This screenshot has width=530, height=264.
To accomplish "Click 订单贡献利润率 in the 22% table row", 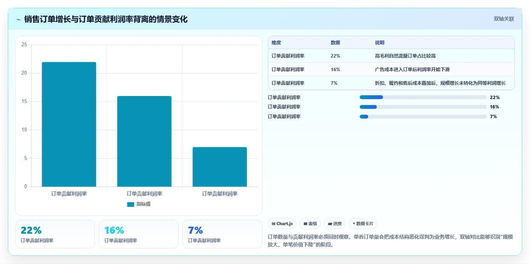I will click(x=288, y=56).
